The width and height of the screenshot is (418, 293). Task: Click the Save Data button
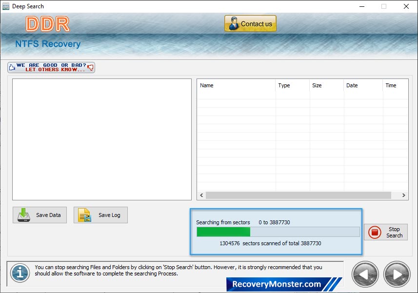tap(40, 215)
